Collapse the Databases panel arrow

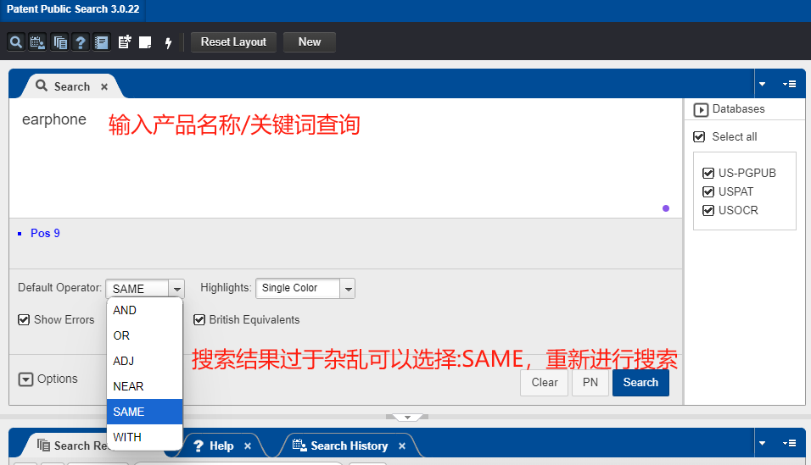click(701, 109)
